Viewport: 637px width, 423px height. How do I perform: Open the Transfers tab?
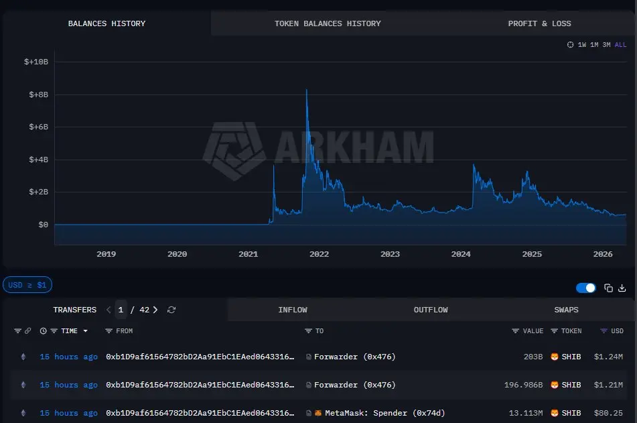point(75,310)
